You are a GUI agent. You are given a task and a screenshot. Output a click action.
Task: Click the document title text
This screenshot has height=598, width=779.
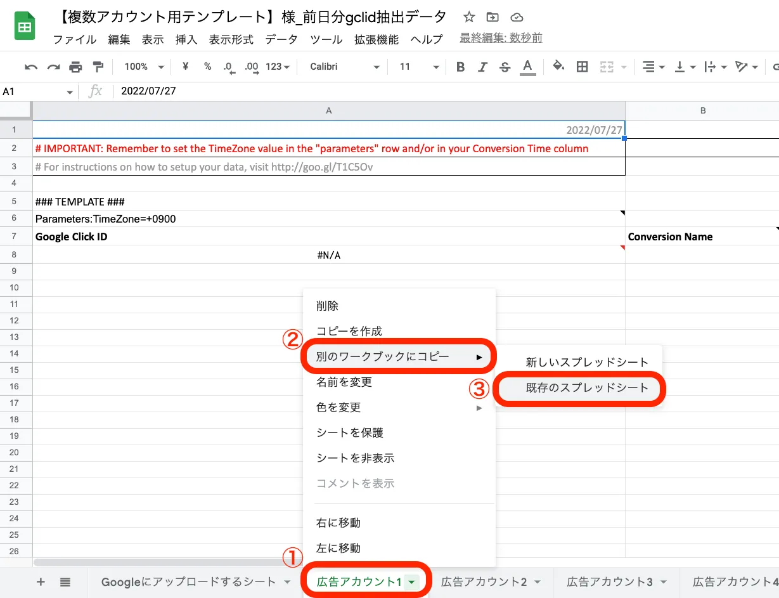250,17
